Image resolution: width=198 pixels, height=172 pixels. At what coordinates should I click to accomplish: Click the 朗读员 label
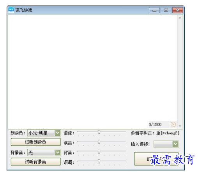pos(18,133)
